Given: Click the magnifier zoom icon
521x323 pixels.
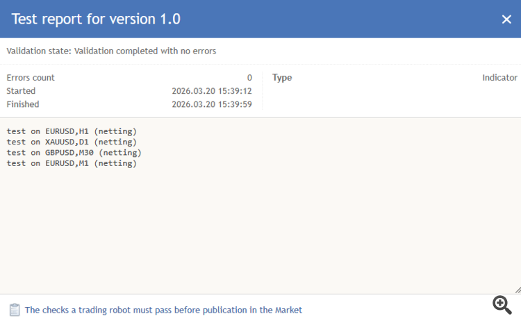Looking at the screenshot, I should click(x=502, y=304).
